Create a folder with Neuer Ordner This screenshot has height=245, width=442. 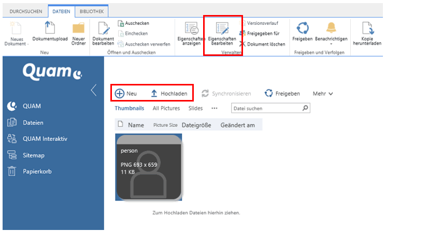(x=79, y=29)
